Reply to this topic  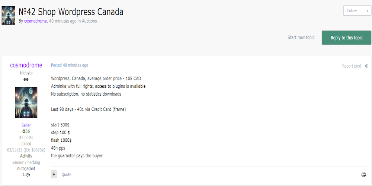point(346,38)
